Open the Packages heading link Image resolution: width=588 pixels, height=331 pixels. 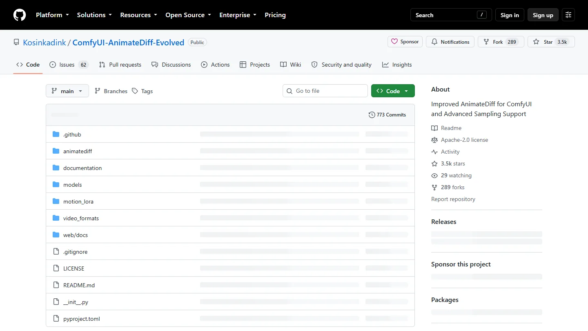[x=445, y=300]
